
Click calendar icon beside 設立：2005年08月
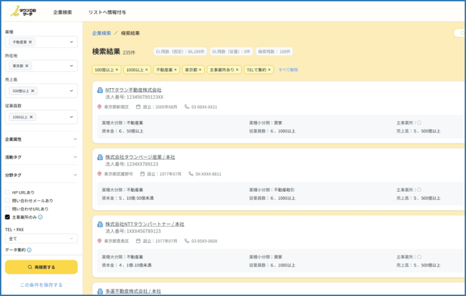[138, 106]
